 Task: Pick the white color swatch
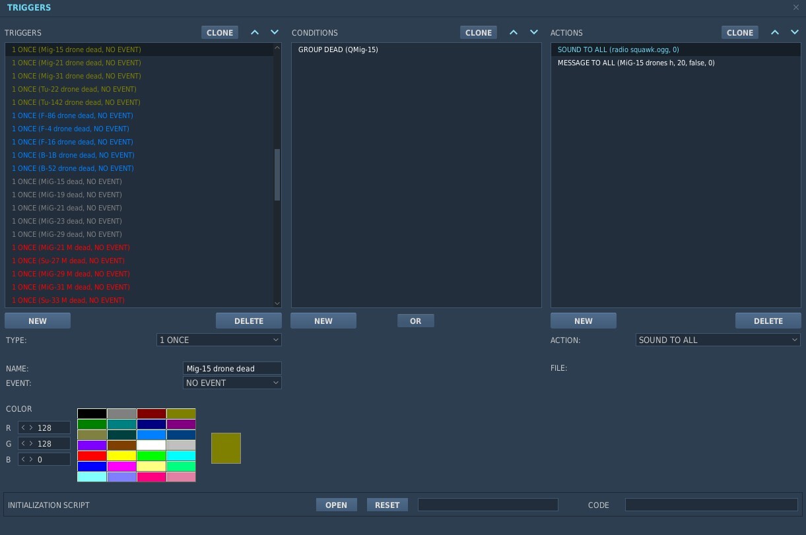click(x=151, y=445)
